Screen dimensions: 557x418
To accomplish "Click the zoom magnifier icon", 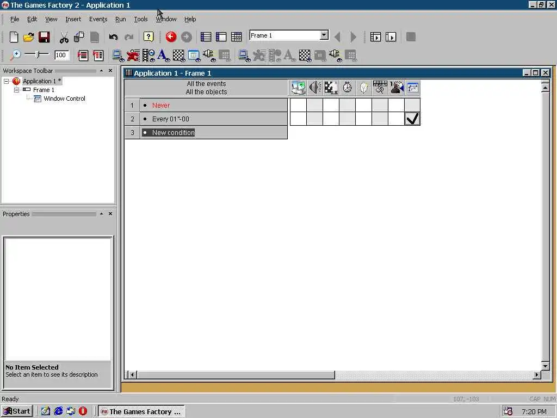I will click(x=15, y=55).
